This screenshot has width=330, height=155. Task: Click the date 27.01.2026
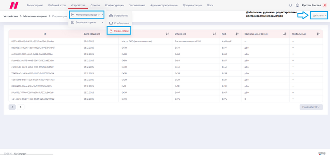tap(89, 42)
